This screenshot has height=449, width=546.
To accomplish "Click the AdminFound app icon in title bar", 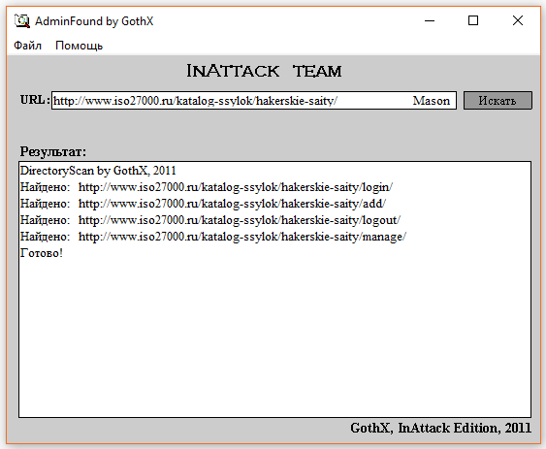I will (x=22, y=21).
